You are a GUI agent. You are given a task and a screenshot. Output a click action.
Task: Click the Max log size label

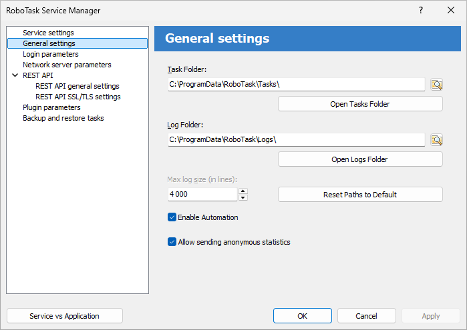202,179
